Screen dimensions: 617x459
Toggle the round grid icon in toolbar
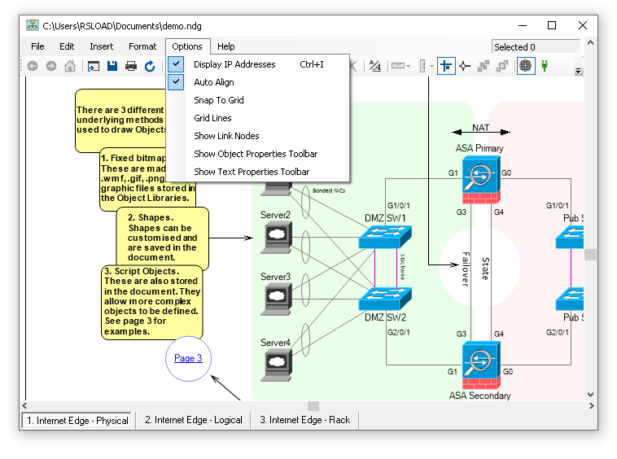pos(526,66)
